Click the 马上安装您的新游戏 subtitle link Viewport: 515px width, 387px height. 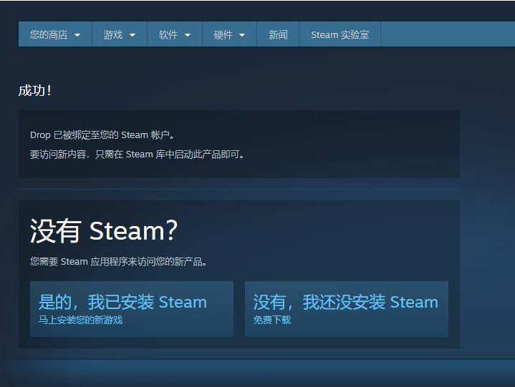(x=80, y=320)
